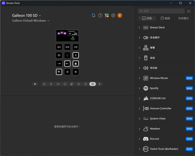Toggle the pin on the page bar
Image resolution: width=195 pixels, height=156 pixels.
(x=35, y=84)
